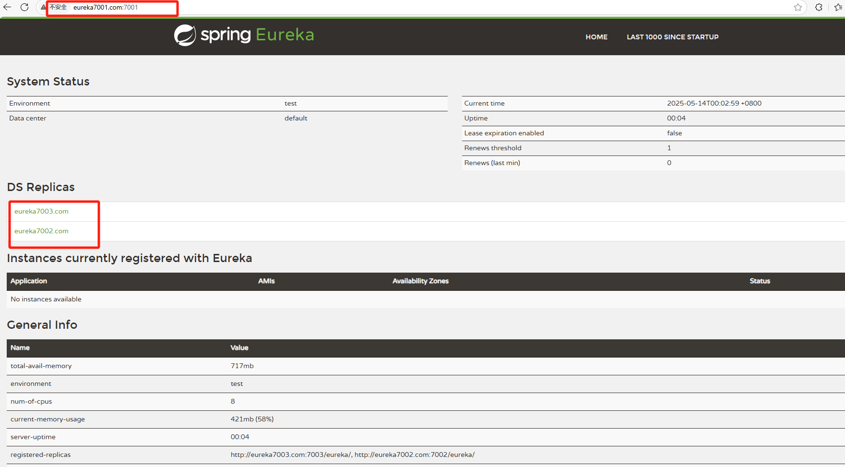
Task: Open the eureka7002.com replica link
Action: point(41,231)
